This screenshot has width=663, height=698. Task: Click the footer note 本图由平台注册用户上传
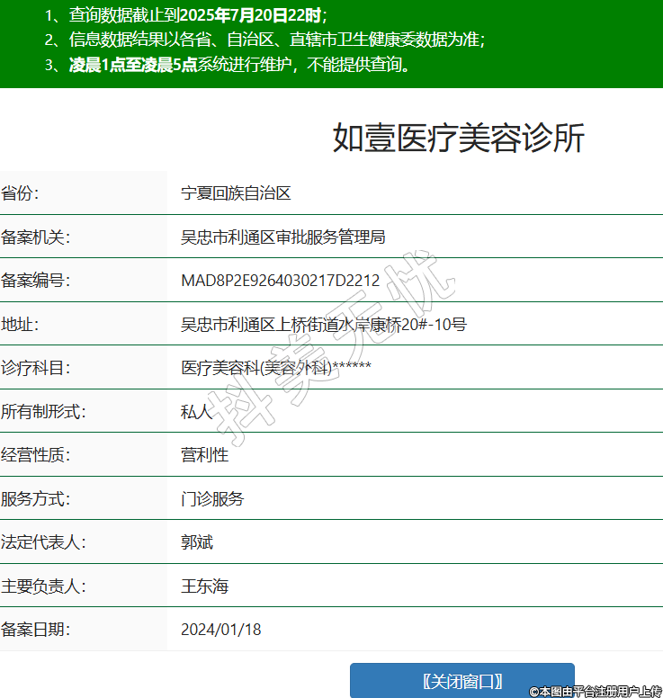pyautogui.click(x=596, y=691)
